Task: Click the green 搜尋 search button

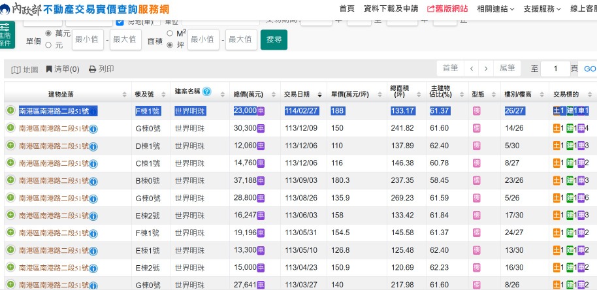Action: [274, 39]
